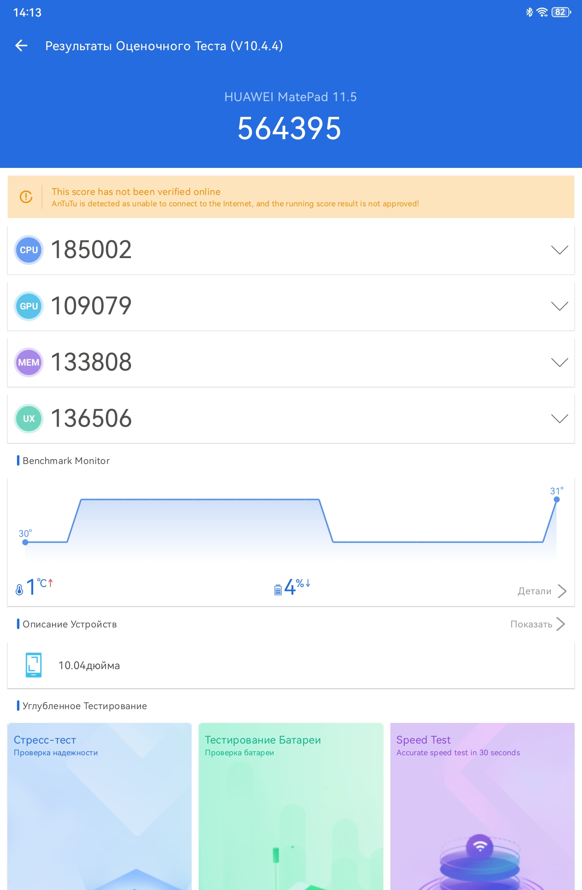Click the GPU score badge icon
The width and height of the screenshot is (582, 890).
coord(29,306)
